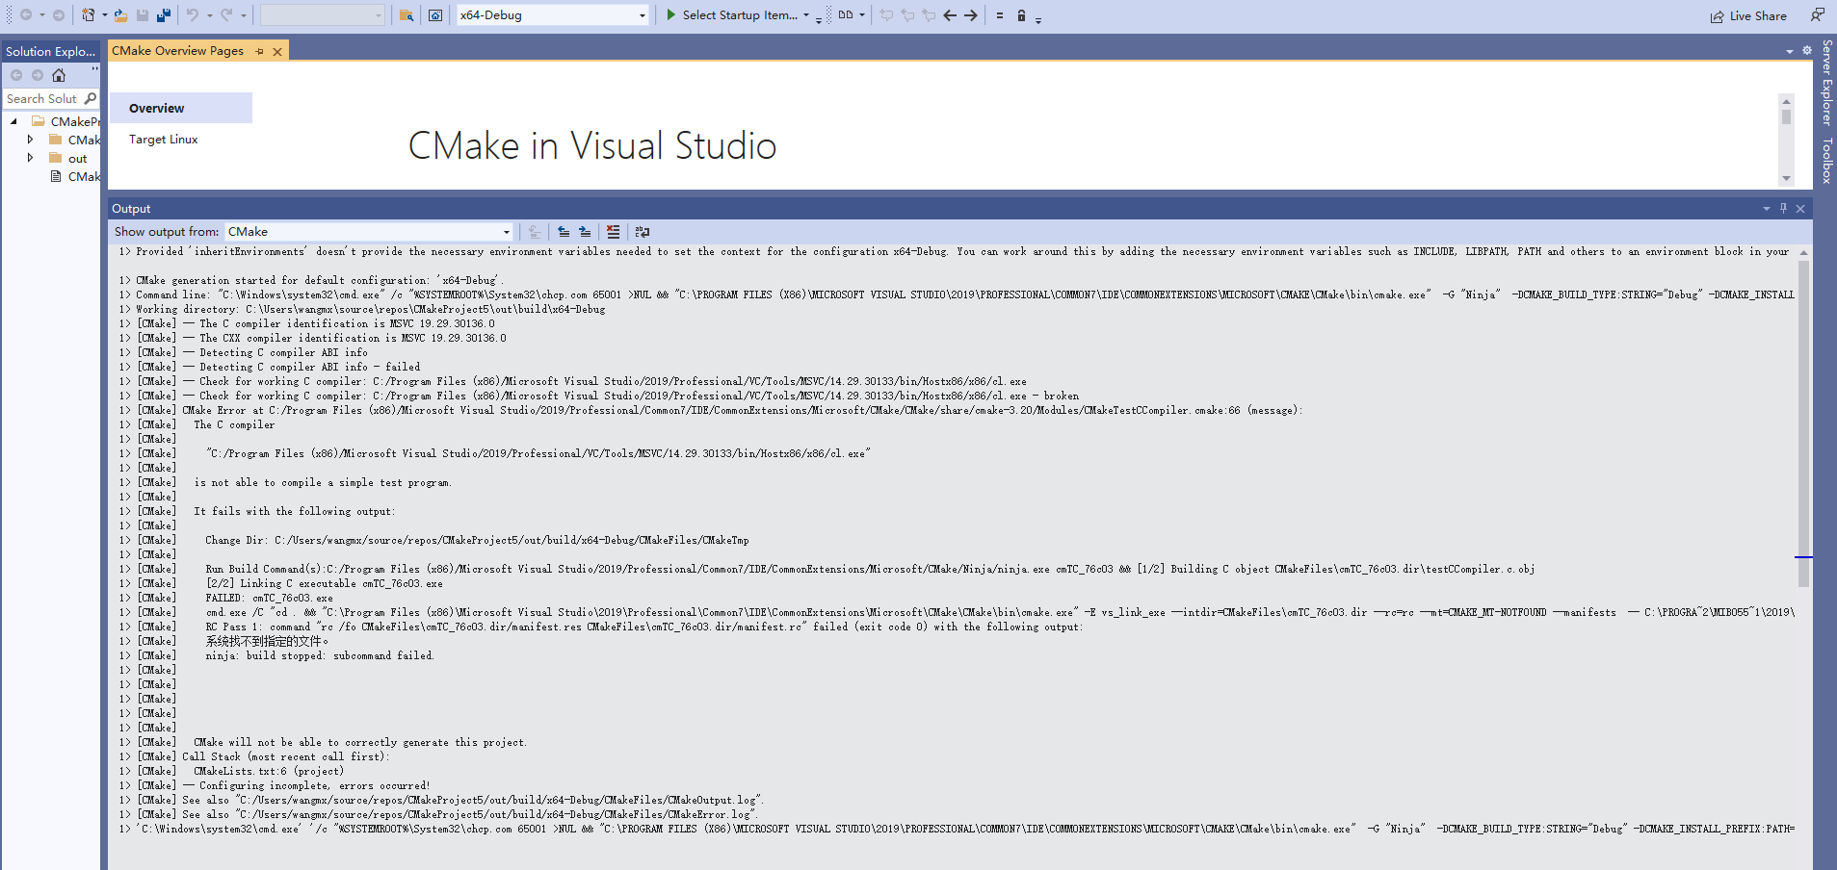
Task: Click the Live Share button
Action: [1748, 15]
